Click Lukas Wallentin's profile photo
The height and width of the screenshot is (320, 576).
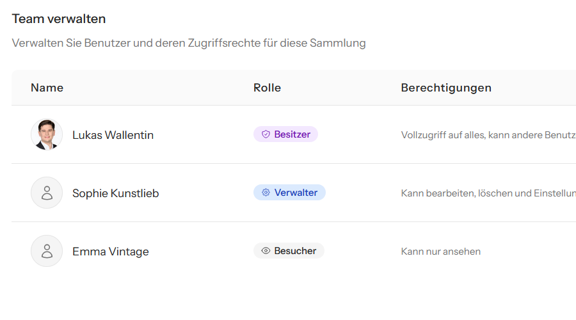click(47, 135)
